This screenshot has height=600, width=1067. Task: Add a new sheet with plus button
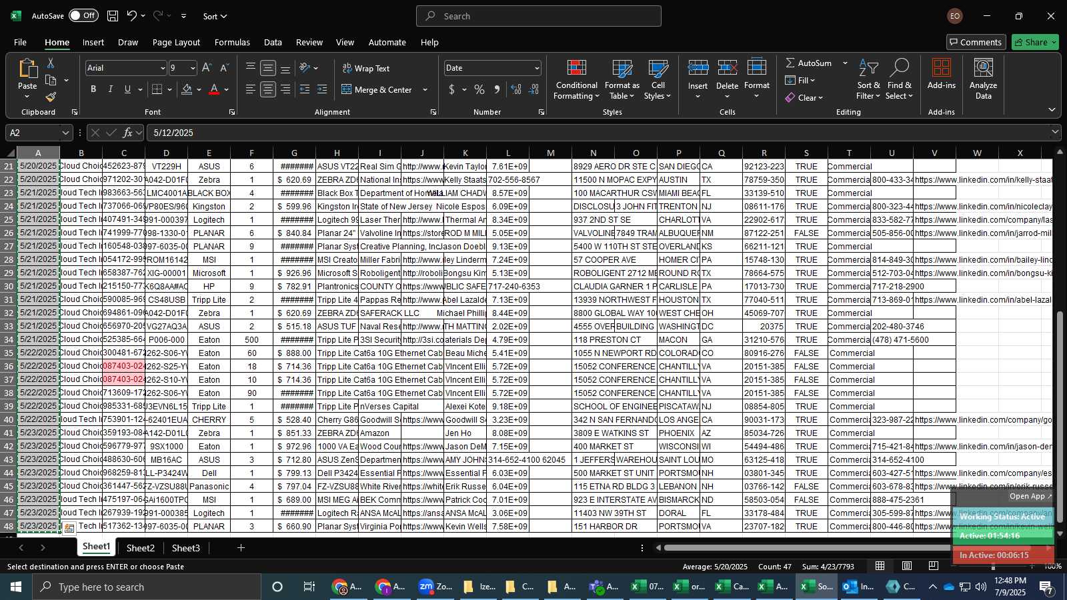point(241,548)
